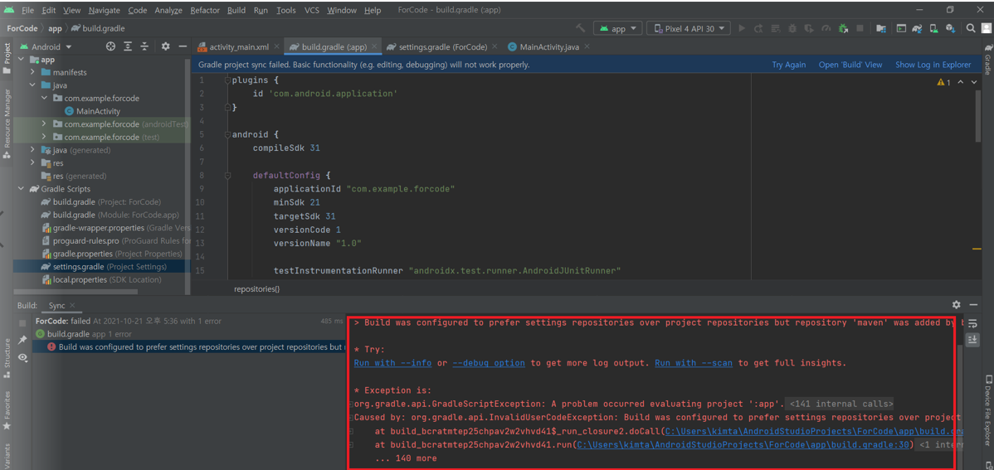Click the Apply Changes and Restart Activity icon
994x470 pixels.
759,28
